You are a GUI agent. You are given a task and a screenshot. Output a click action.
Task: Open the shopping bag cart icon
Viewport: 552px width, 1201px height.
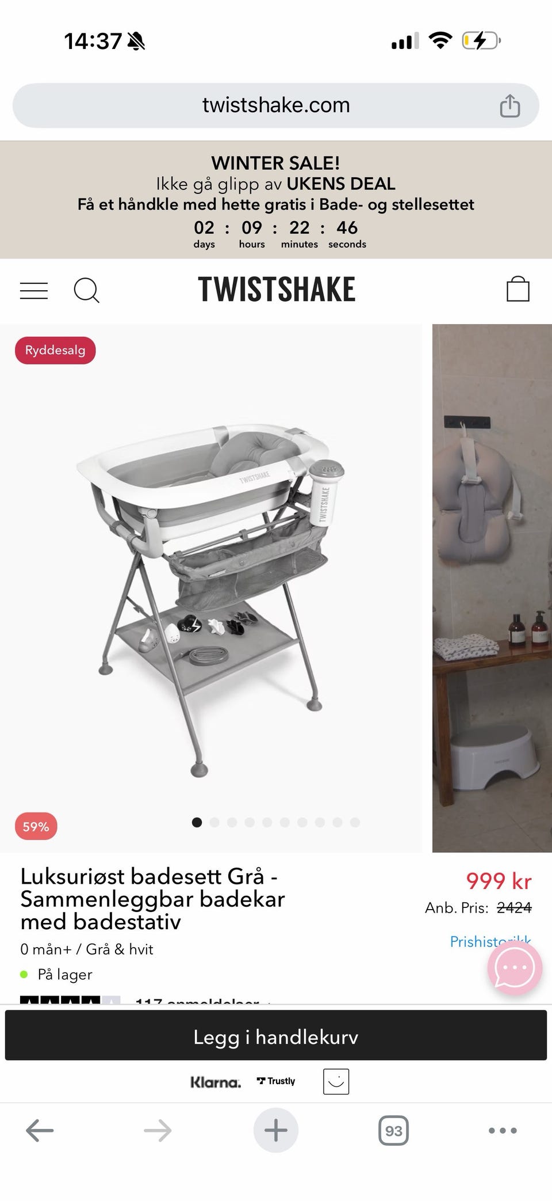(x=517, y=288)
